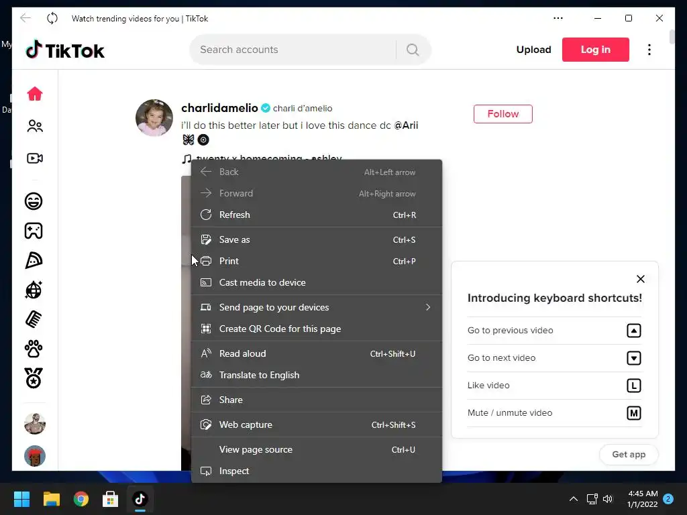This screenshot has width=687, height=515.
Task: Open the Windows Start menu
Action: click(21, 499)
